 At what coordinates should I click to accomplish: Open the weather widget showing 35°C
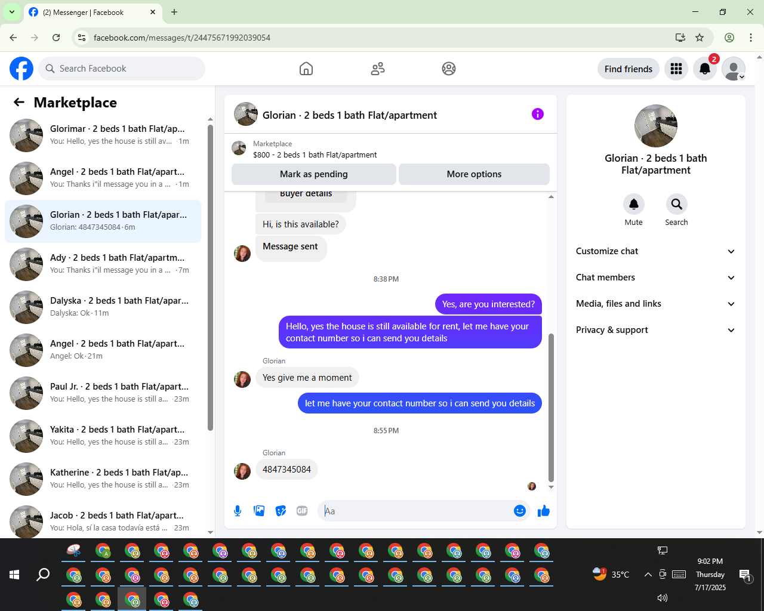[611, 575]
